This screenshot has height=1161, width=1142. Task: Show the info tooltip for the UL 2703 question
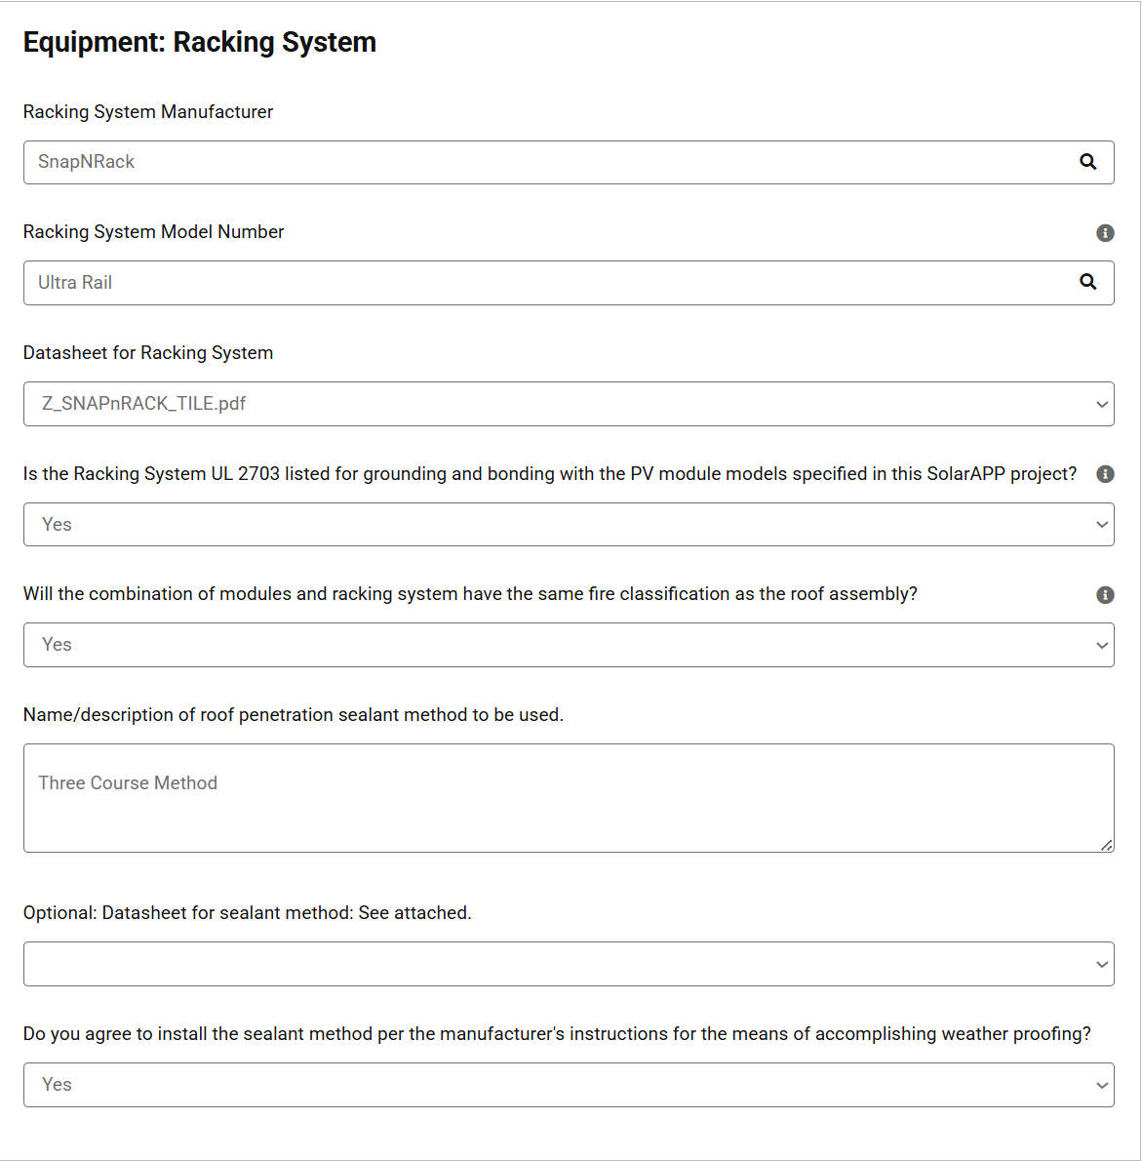coord(1105,474)
